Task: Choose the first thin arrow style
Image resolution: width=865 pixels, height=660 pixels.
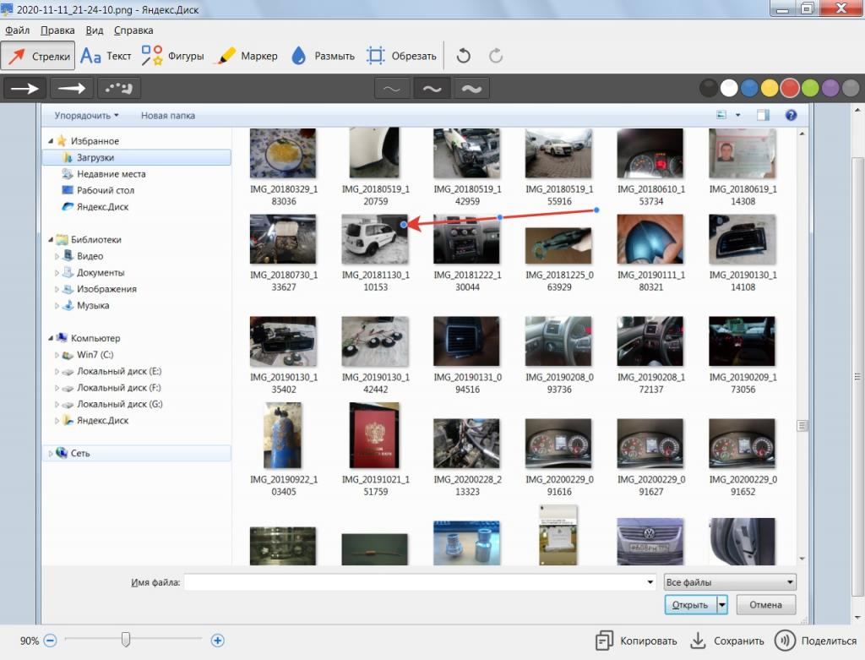Action: tap(24, 88)
